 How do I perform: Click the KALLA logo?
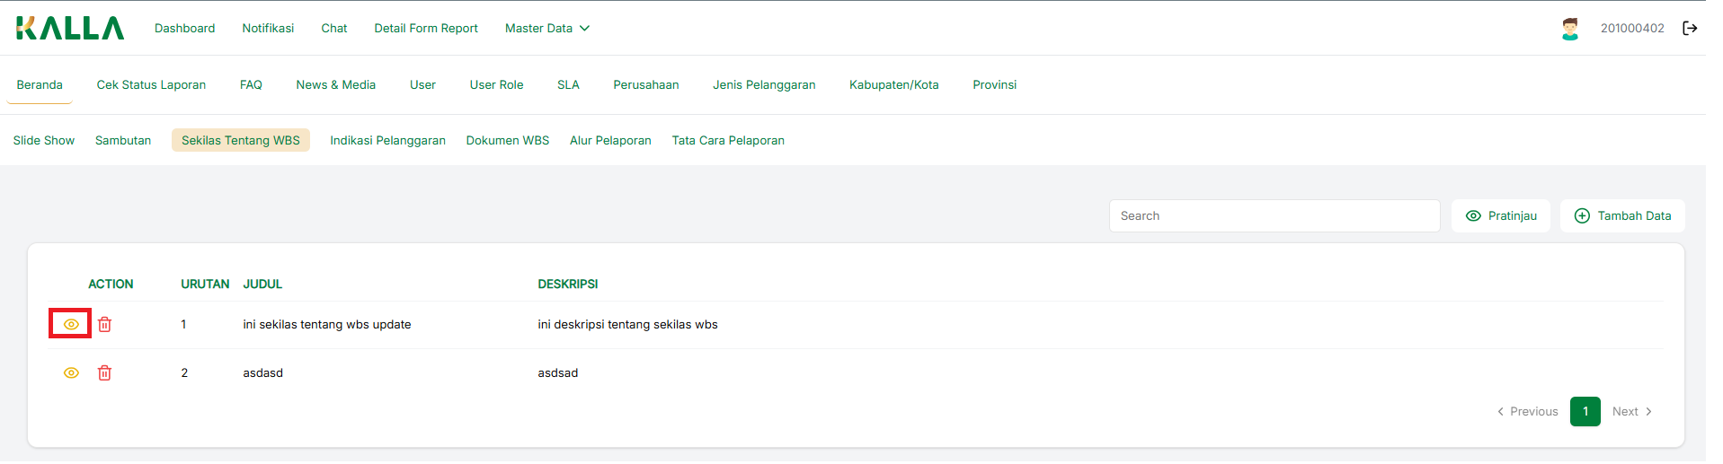70,28
